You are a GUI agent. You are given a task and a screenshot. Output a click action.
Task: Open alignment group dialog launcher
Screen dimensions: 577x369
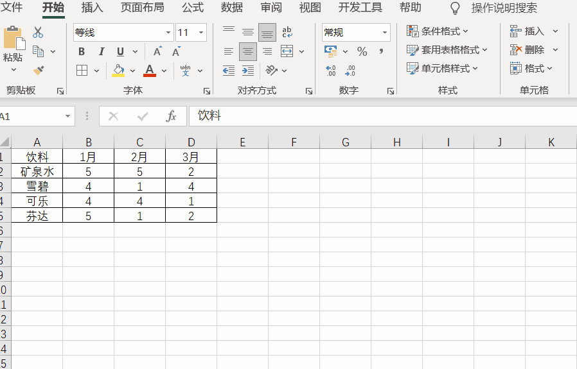(308, 91)
